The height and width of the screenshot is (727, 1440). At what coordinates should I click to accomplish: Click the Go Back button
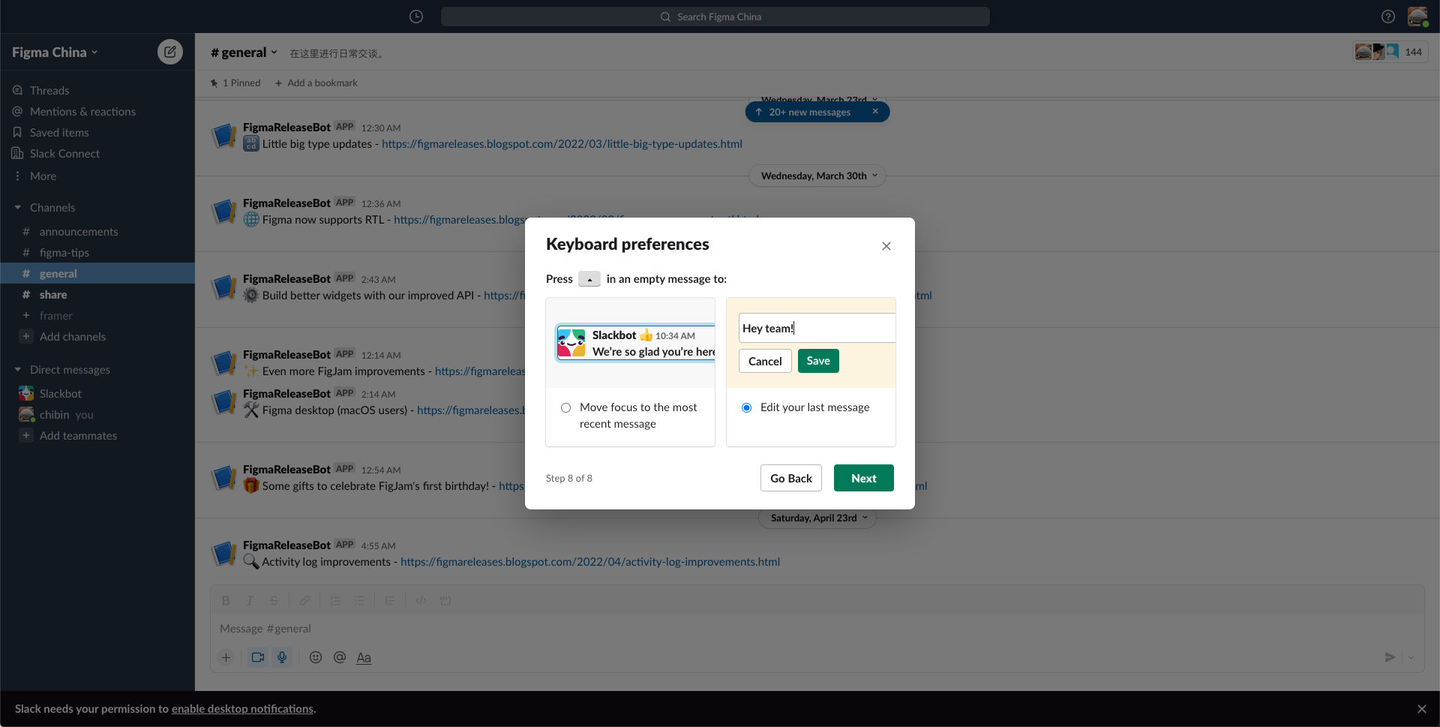point(791,478)
